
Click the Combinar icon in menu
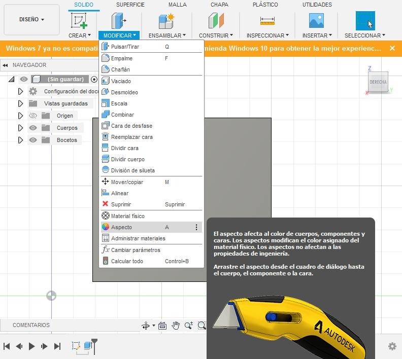tap(106, 115)
